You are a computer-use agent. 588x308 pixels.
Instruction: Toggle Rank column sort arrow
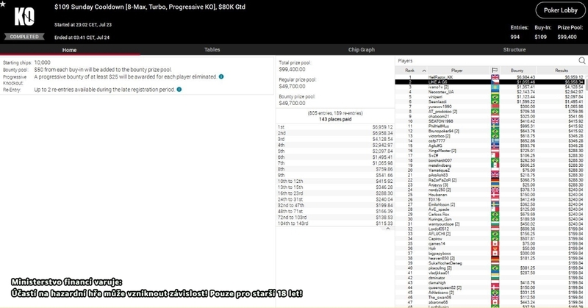click(424, 70)
